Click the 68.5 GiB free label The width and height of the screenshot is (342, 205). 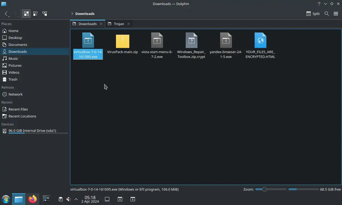(x=331, y=189)
